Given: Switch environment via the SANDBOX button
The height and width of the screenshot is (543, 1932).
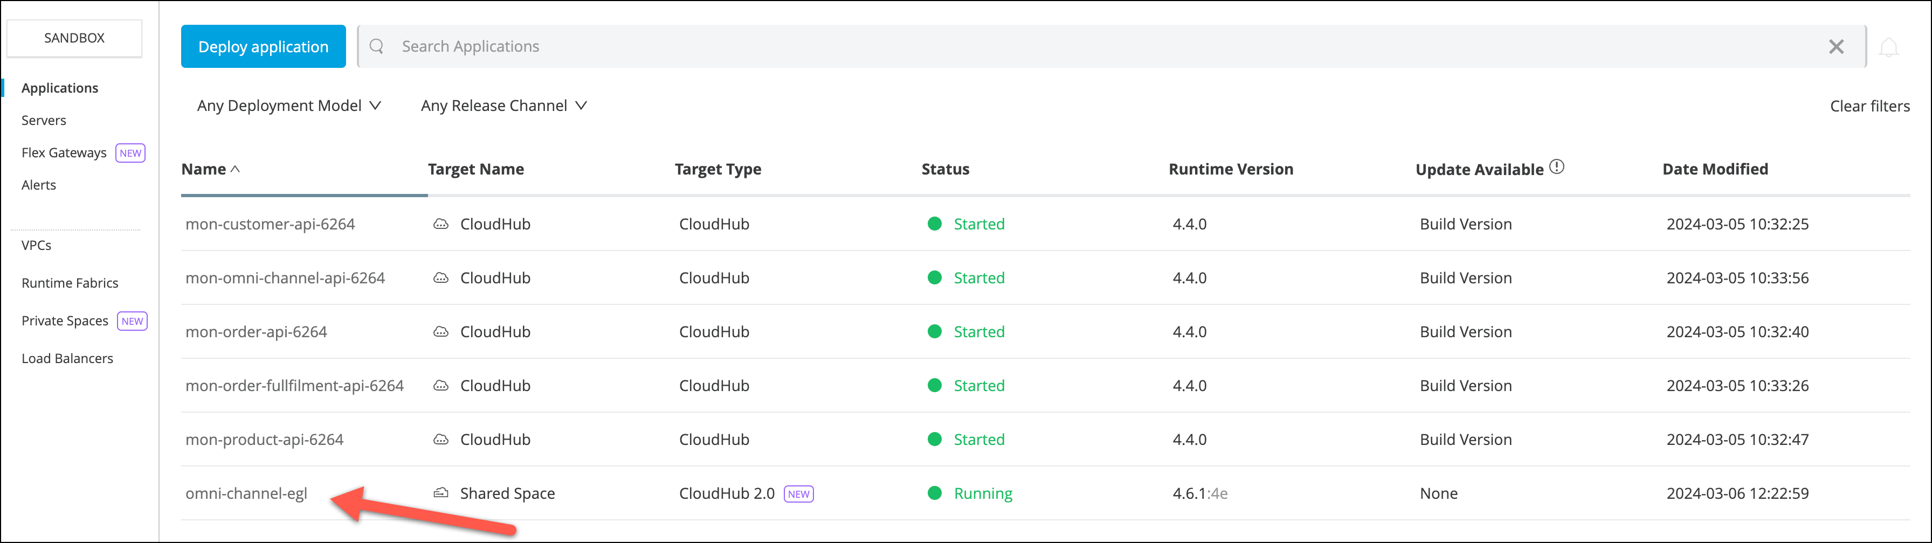Looking at the screenshot, I should 74,38.
